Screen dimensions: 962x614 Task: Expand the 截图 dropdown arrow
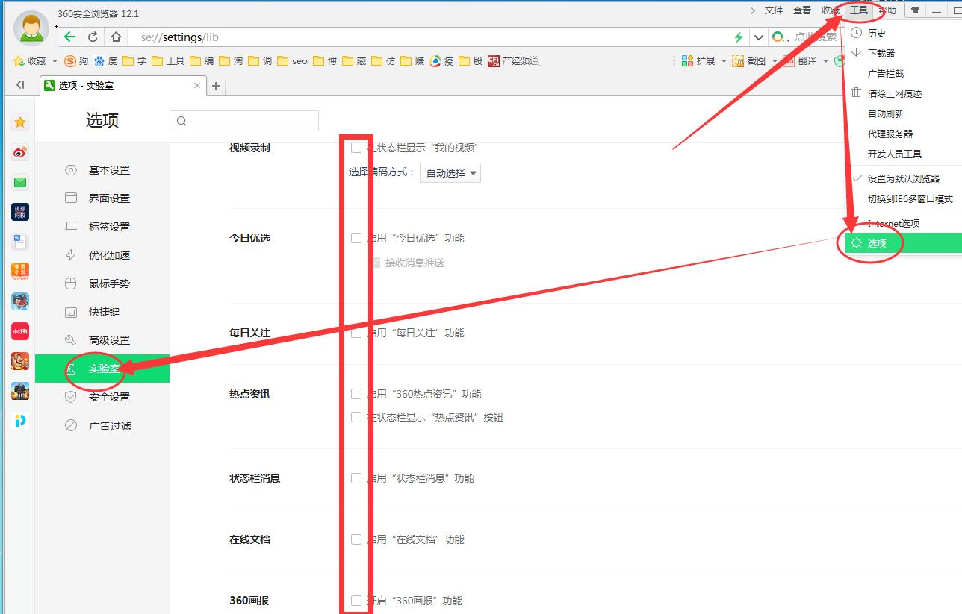(775, 61)
